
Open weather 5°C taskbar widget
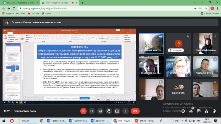coord(175,121)
